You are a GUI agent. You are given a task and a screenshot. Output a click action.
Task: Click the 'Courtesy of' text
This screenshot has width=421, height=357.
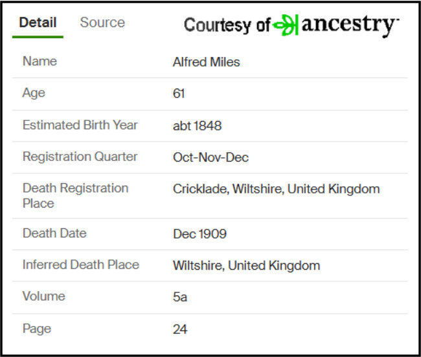pos(227,25)
